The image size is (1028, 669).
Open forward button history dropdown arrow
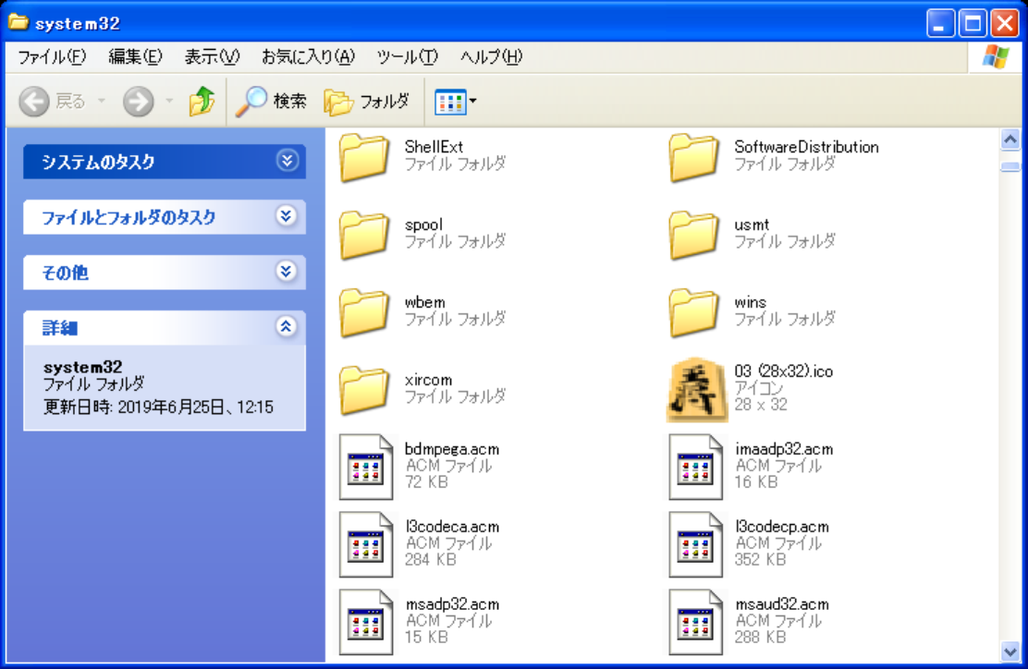[x=169, y=102]
